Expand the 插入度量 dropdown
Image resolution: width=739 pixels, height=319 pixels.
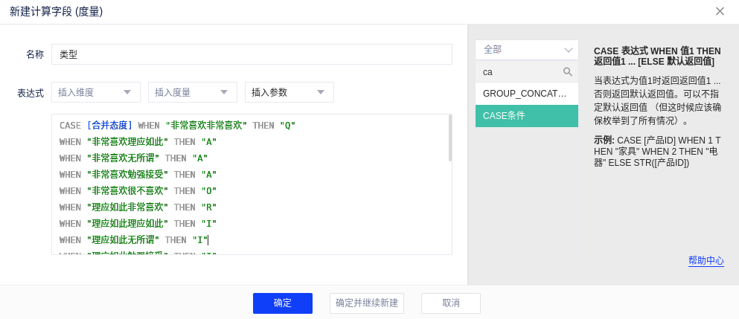pos(192,92)
